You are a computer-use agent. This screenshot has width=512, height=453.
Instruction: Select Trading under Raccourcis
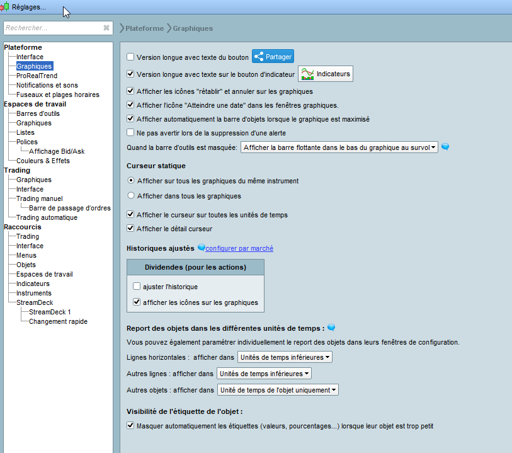28,236
